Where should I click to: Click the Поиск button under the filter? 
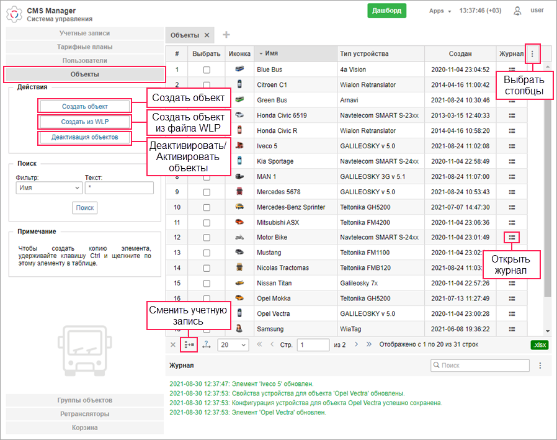coord(84,208)
